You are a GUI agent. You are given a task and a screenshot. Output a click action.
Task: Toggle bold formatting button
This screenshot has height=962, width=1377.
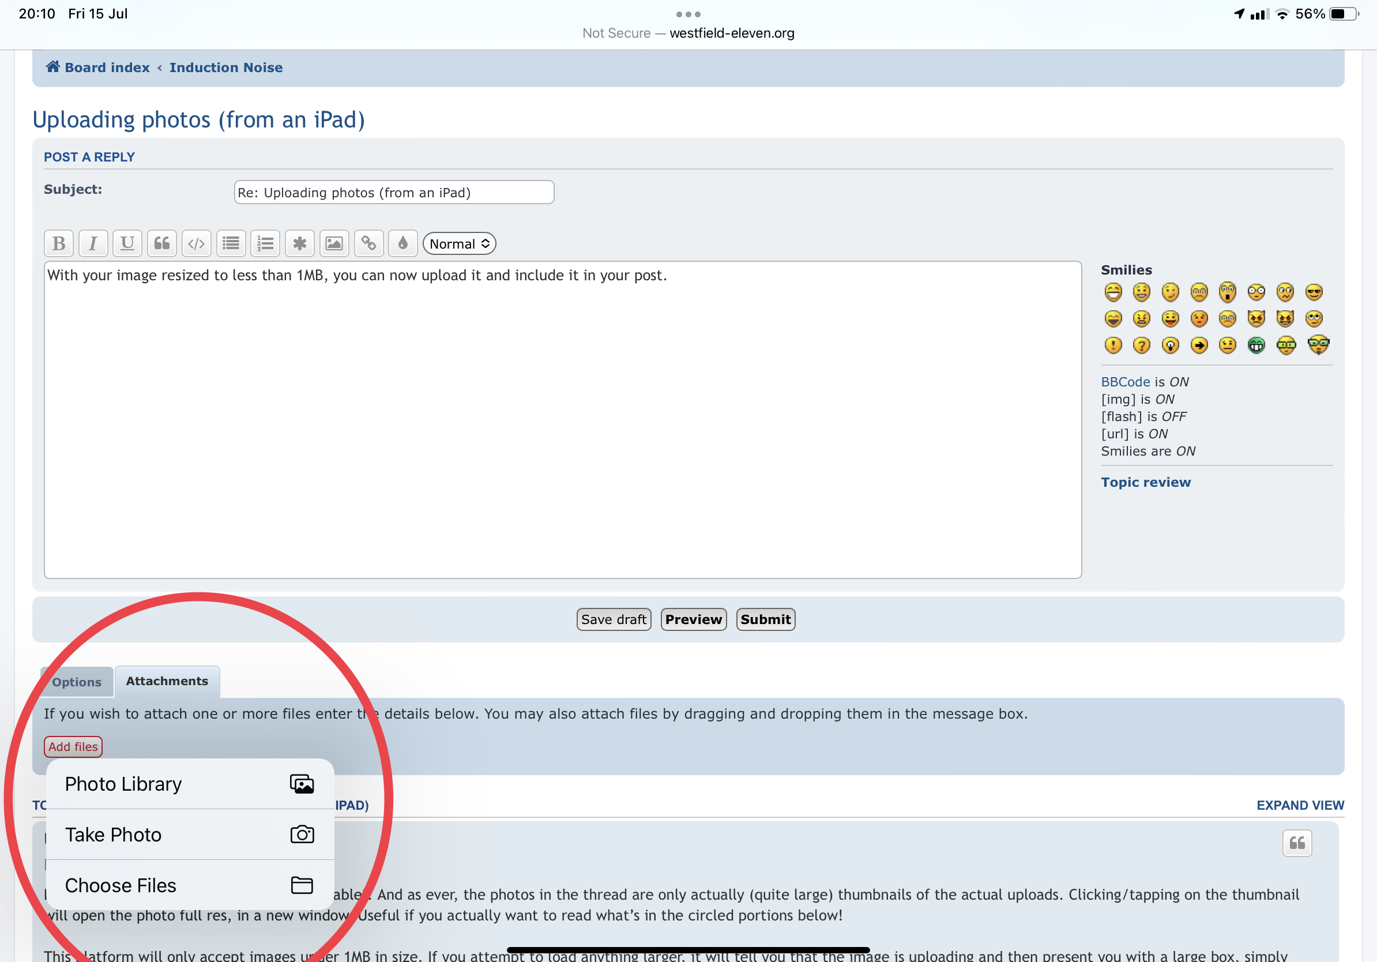coord(59,243)
